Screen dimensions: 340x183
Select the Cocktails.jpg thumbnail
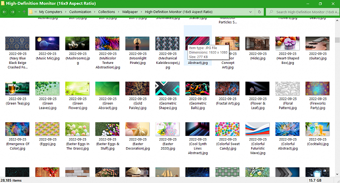point(317,129)
